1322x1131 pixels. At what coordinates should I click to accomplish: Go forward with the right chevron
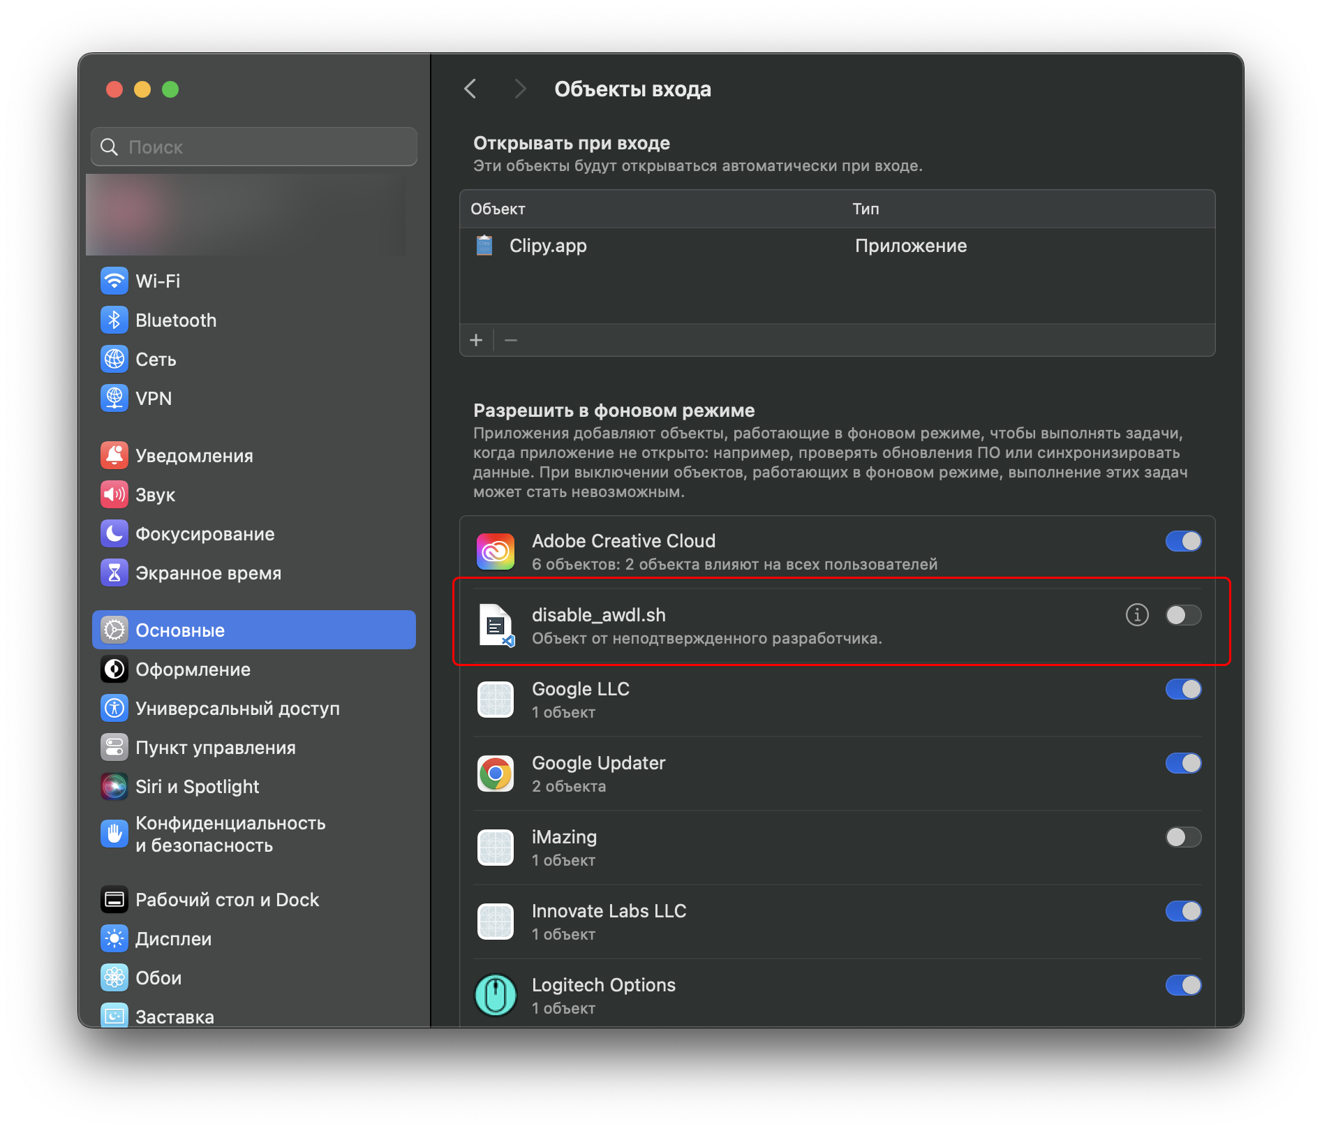519,89
